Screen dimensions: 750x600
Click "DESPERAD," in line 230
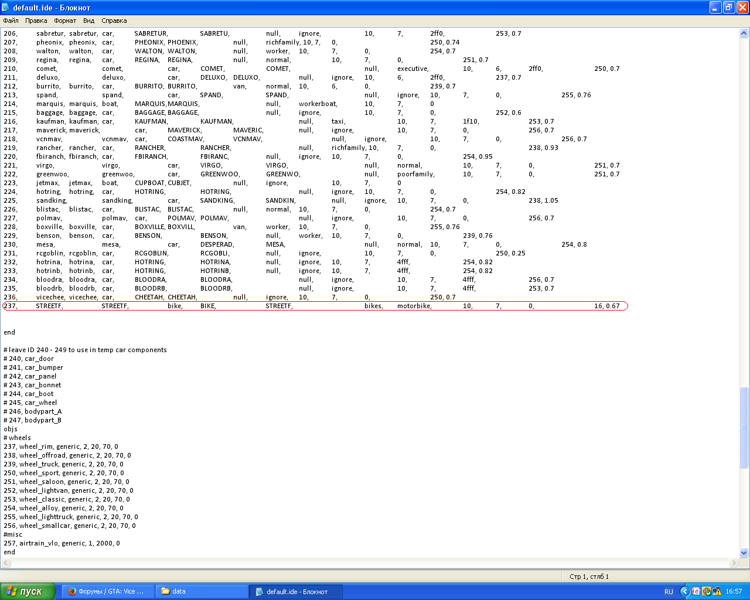(x=217, y=244)
